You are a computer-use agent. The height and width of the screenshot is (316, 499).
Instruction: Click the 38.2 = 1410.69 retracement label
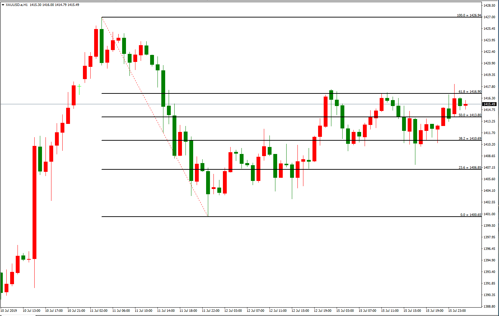click(x=470, y=139)
